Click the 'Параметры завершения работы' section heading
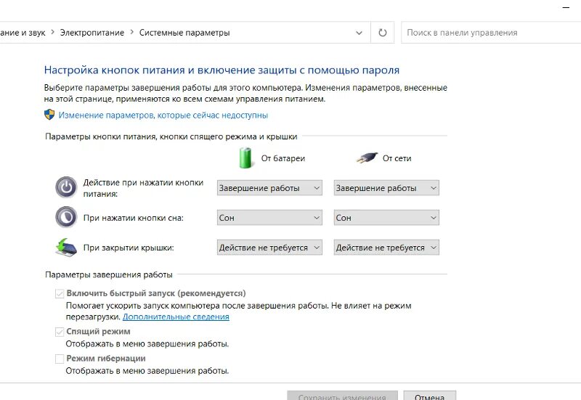Image resolution: width=581 pixels, height=400 pixels. coord(108,274)
